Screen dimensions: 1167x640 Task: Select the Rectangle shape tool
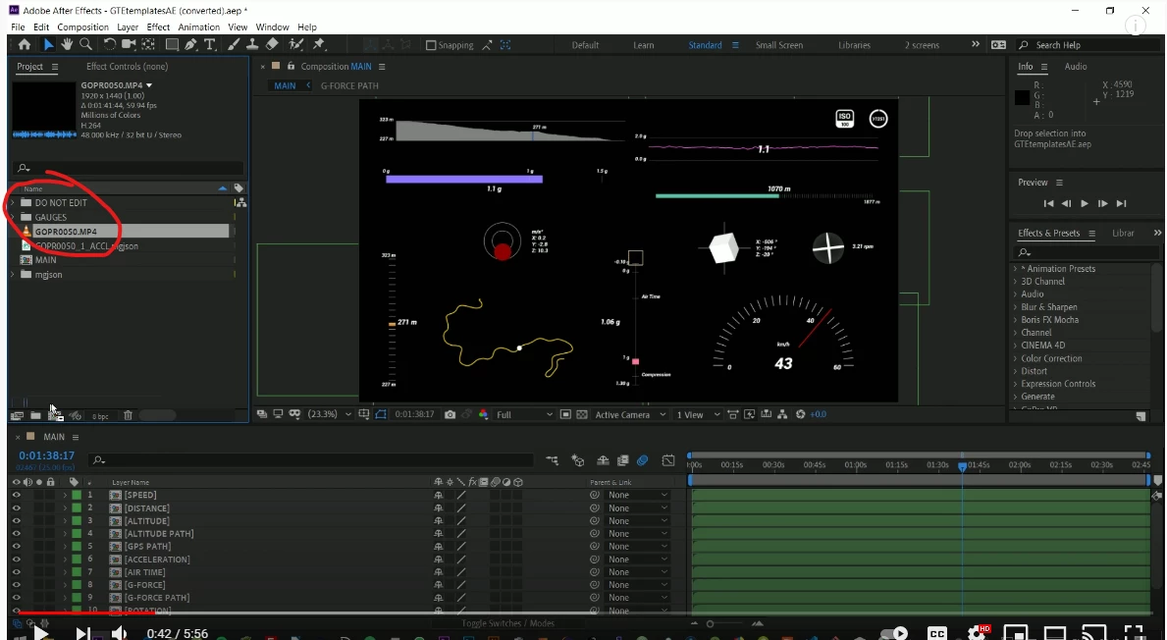172,44
